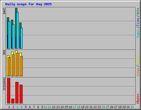Select day 19 on the axis
The image size is (141, 110).
click(x=83, y=107)
